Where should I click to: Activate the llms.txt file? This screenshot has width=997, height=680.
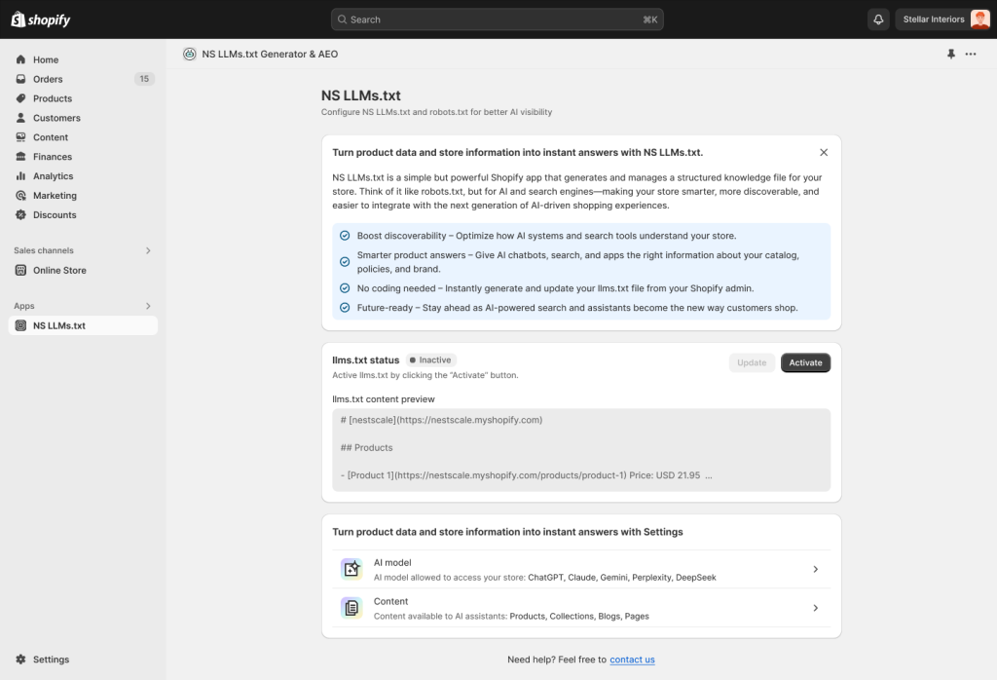[805, 361]
